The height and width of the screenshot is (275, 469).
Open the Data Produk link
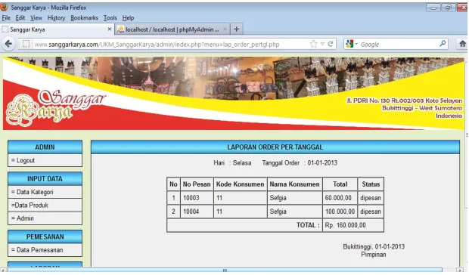(30, 205)
